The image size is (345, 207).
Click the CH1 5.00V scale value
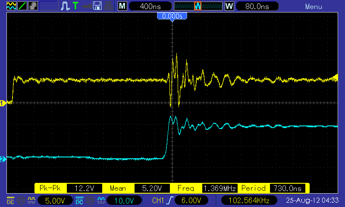click(55, 201)
